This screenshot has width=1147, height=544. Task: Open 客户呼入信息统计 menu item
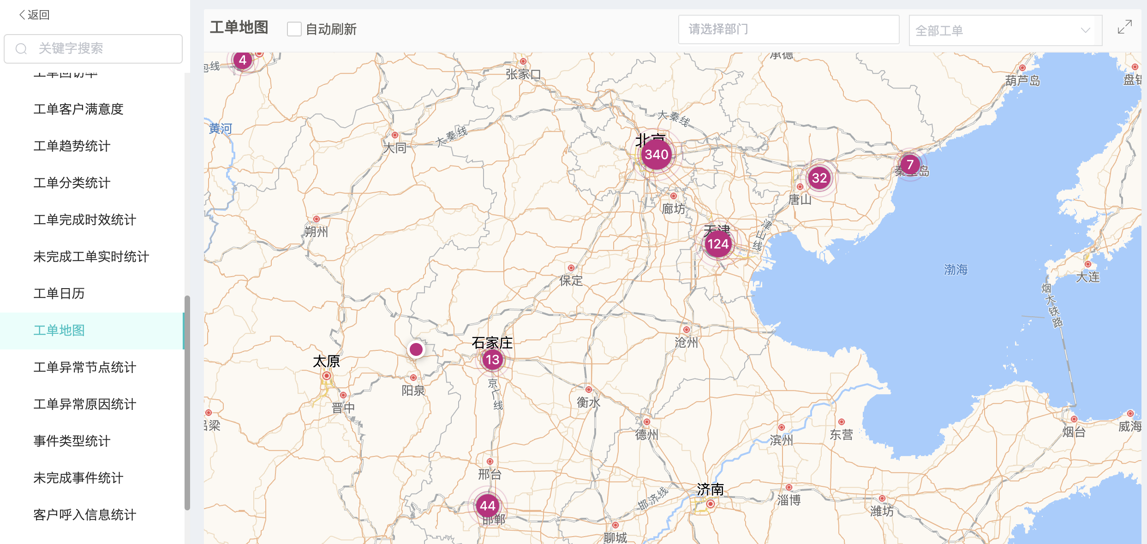(92, 515)
